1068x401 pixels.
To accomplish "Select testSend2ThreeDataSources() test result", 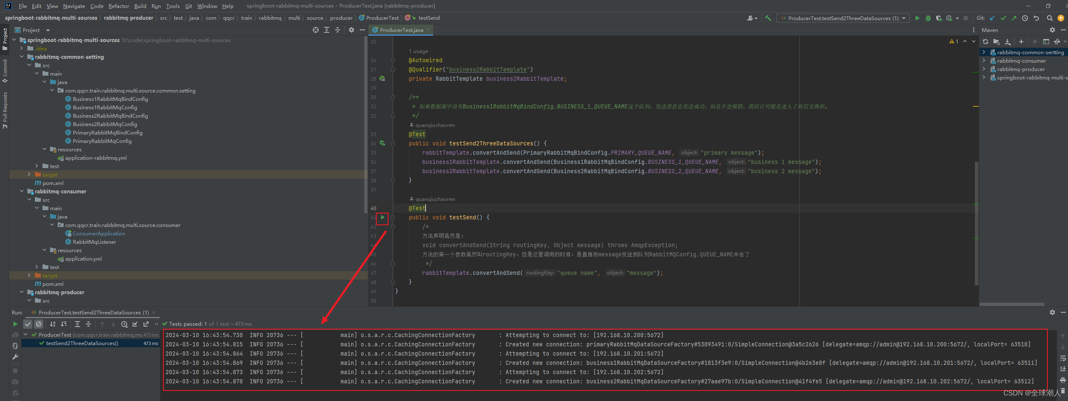I will [82, 343].
